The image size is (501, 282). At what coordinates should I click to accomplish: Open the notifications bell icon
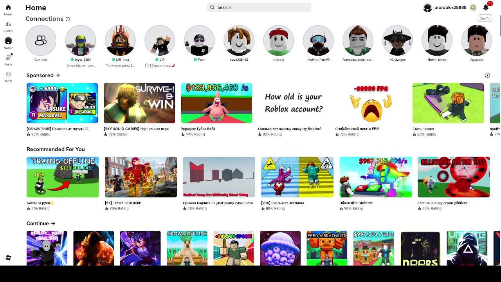(x=486, y=7)
